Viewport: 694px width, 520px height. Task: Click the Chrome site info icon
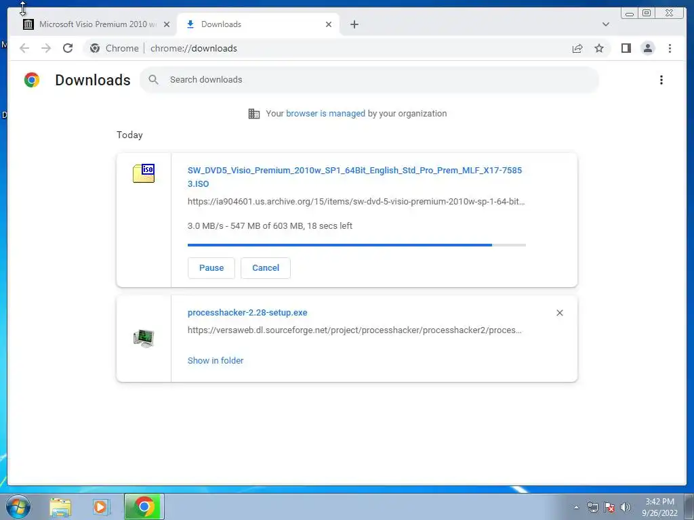(x=95, y=48)
